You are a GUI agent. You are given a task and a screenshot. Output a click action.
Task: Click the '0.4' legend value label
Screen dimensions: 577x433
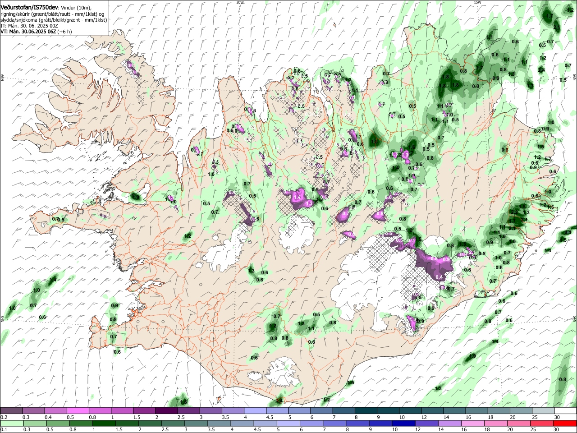(x=48, y=417)
